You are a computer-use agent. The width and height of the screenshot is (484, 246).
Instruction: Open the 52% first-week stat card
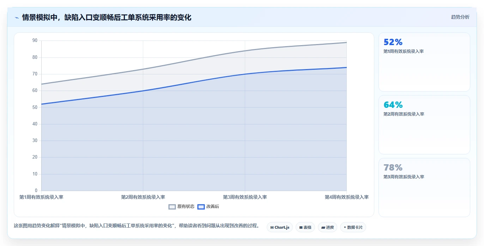pos(424,62)
